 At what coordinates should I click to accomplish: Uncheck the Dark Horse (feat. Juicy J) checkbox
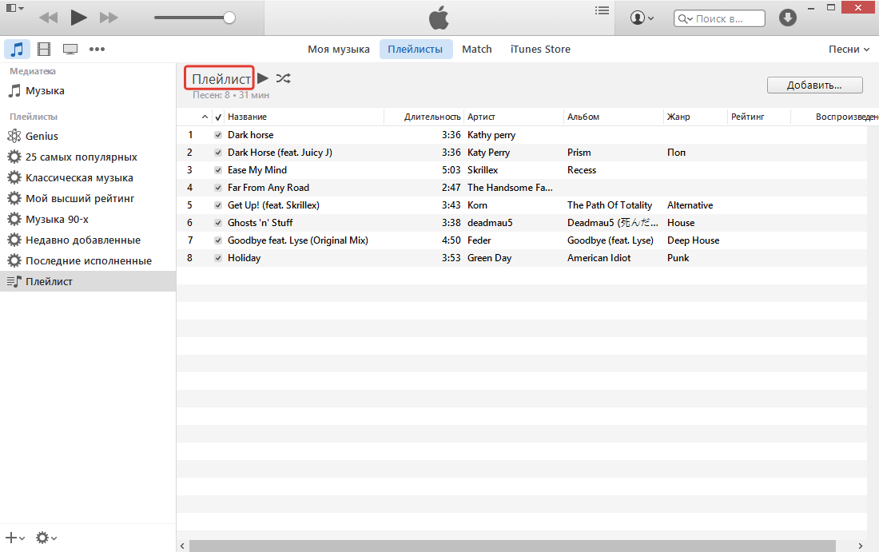(x=218, y=153)
